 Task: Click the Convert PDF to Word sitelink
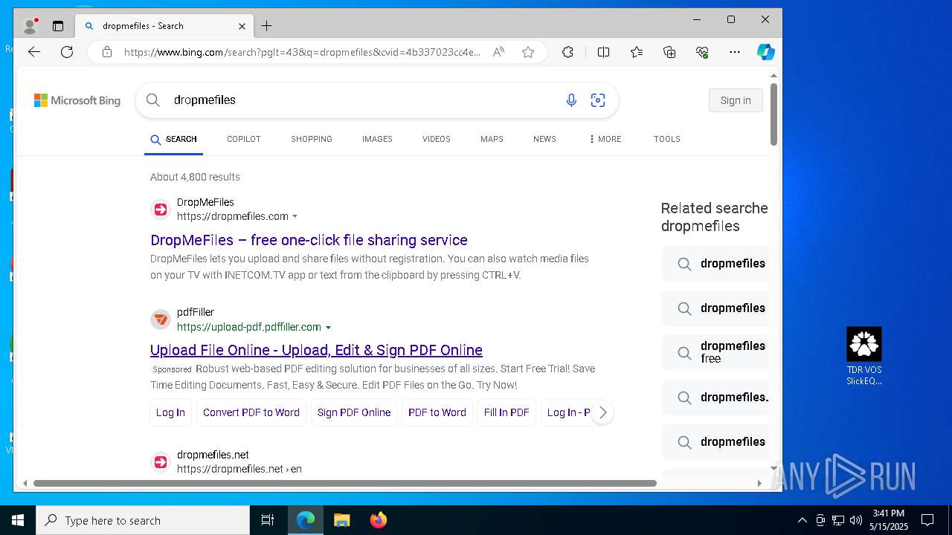pyautogui.click(x=251, y=412)
